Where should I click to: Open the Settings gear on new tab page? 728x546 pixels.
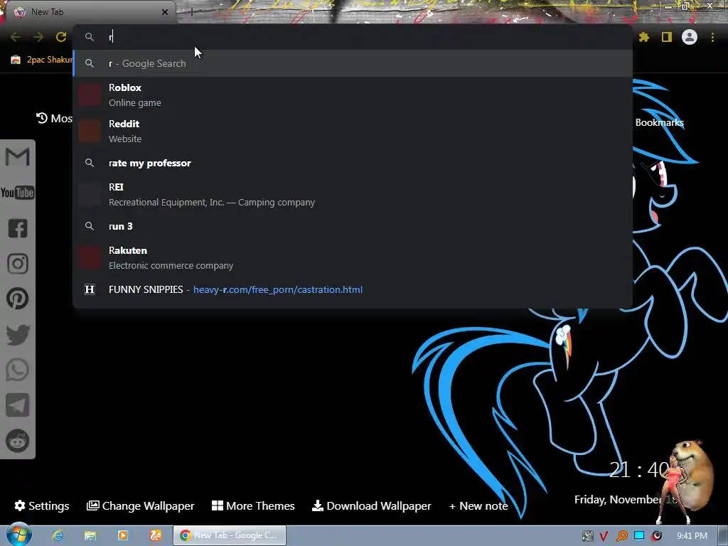42,505
